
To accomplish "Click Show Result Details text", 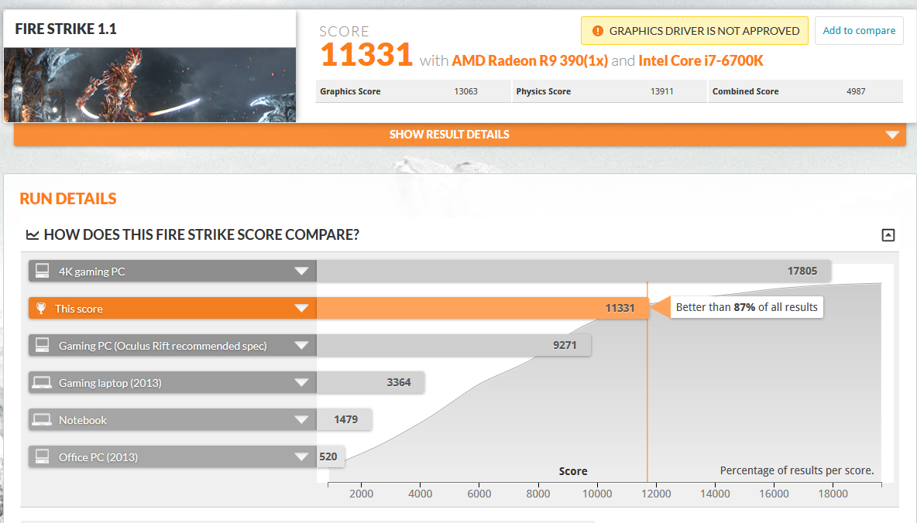I will pos(449,135).
